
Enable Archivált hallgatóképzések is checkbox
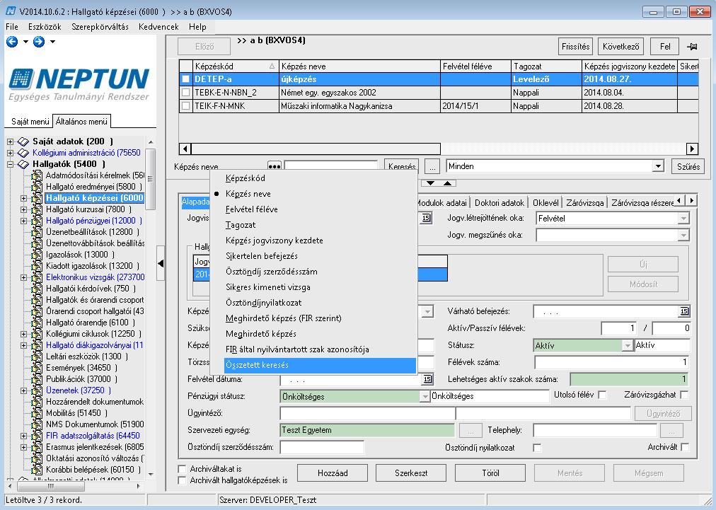click(183, 480)
